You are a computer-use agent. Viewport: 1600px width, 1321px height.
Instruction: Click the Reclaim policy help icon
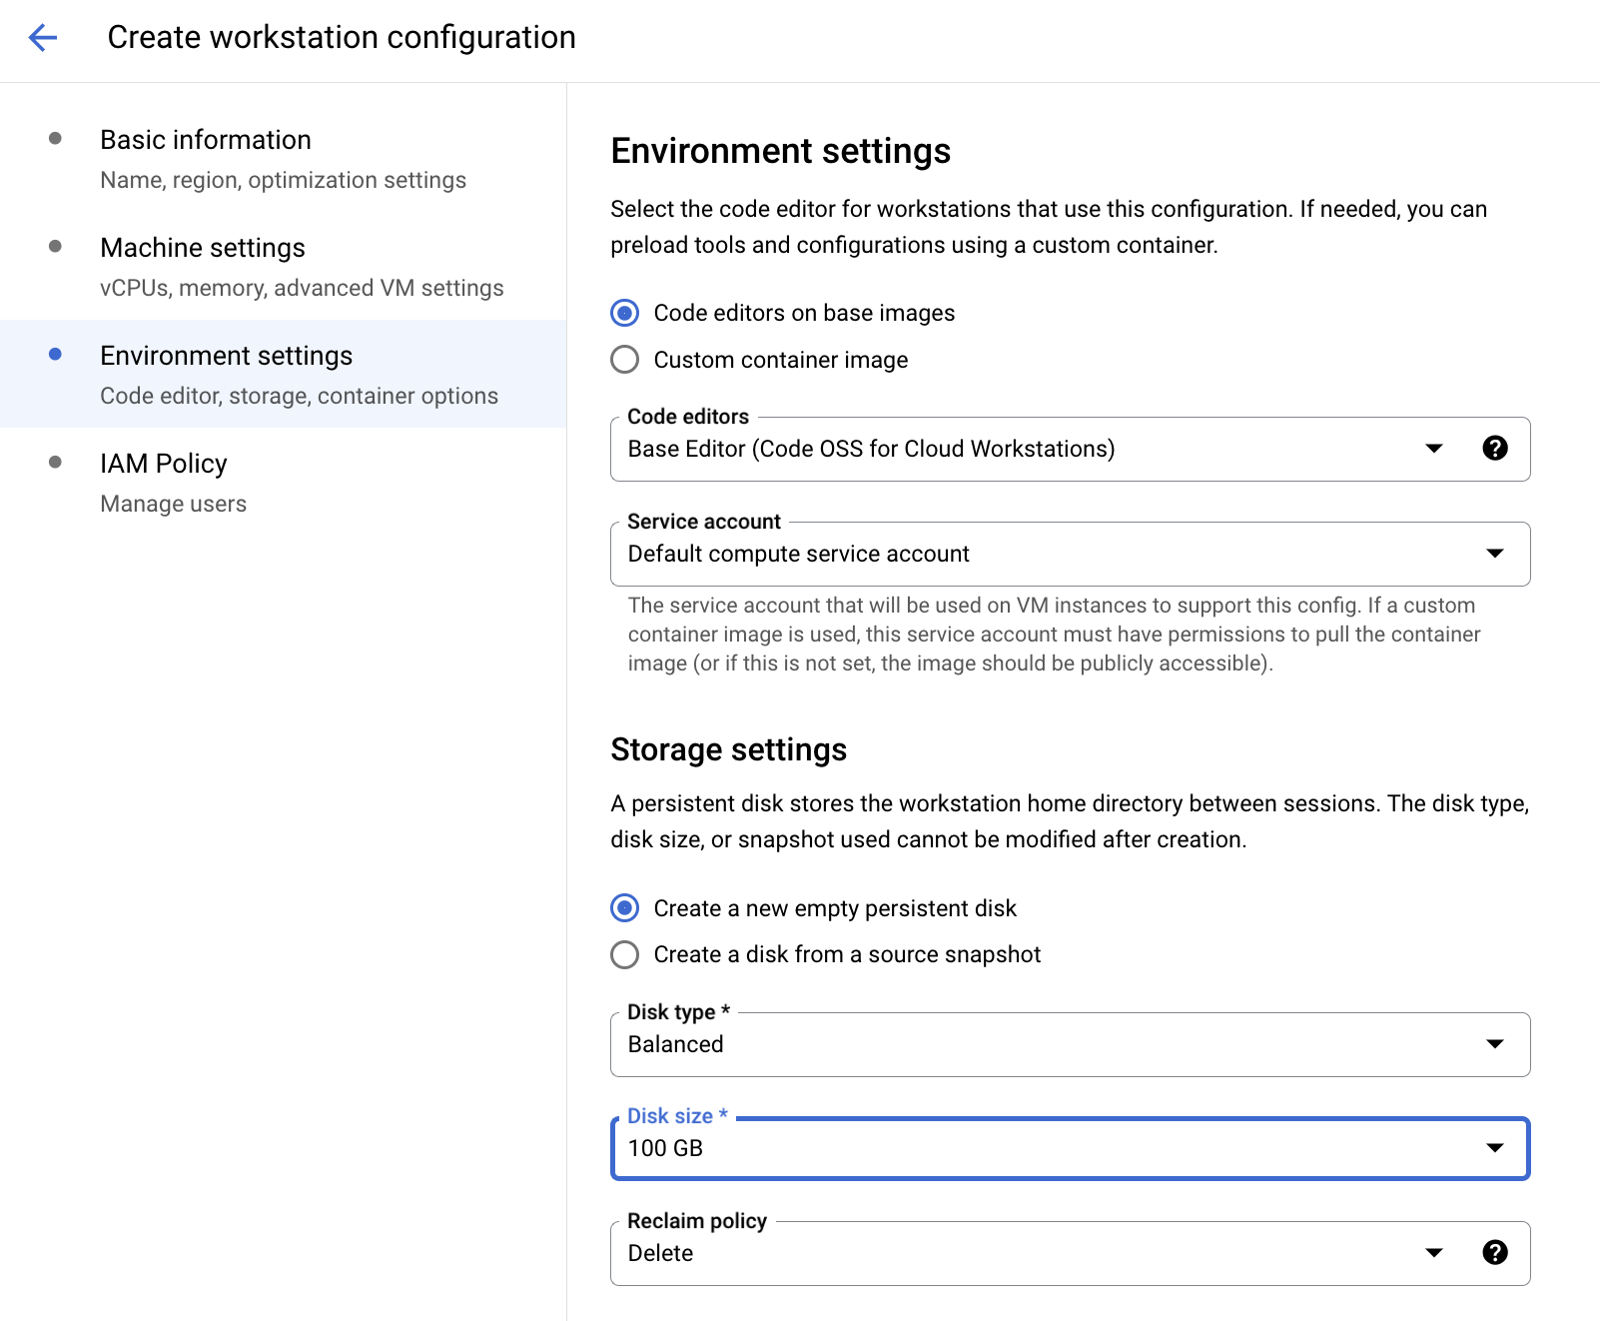1494,1253
